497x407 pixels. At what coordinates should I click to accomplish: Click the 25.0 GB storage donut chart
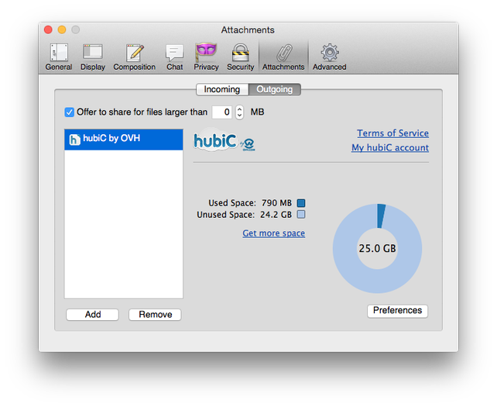[377, 248]
